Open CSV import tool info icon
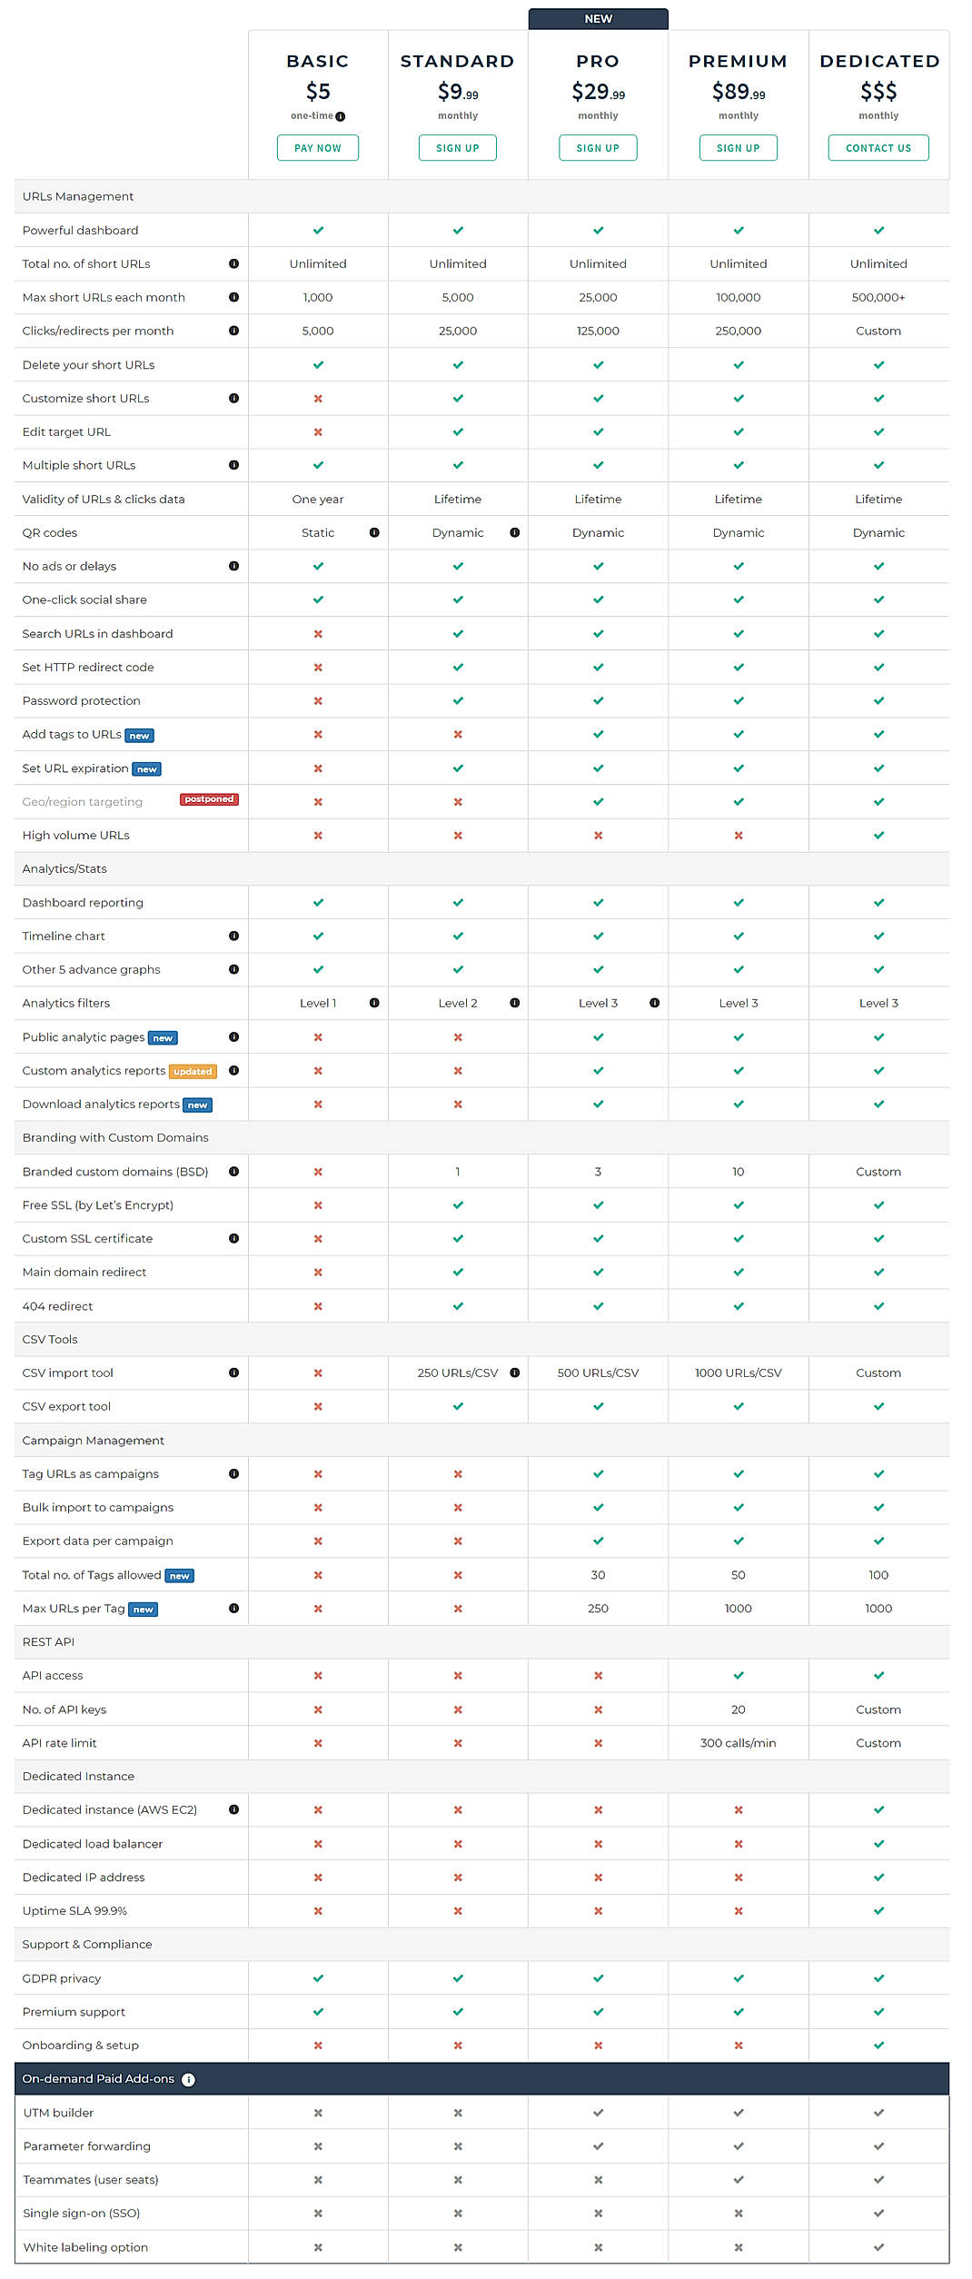Viewport: 972px width, 2279px height. [x=234, y=1372]
